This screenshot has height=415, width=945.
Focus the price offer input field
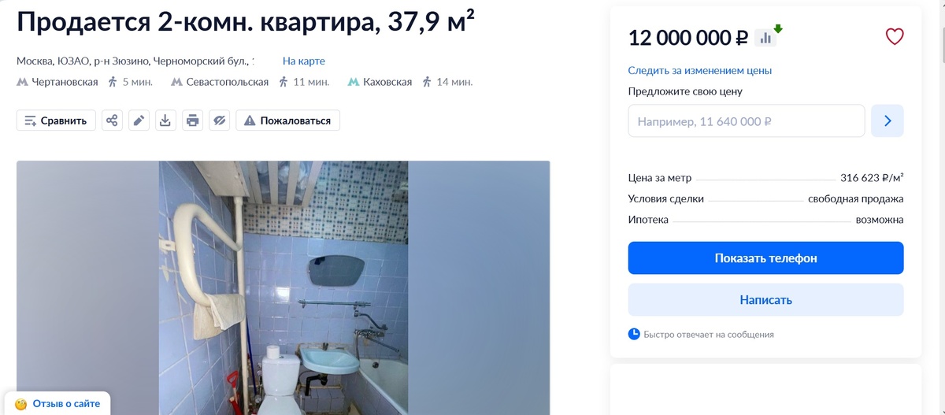(x=747, y=121)
